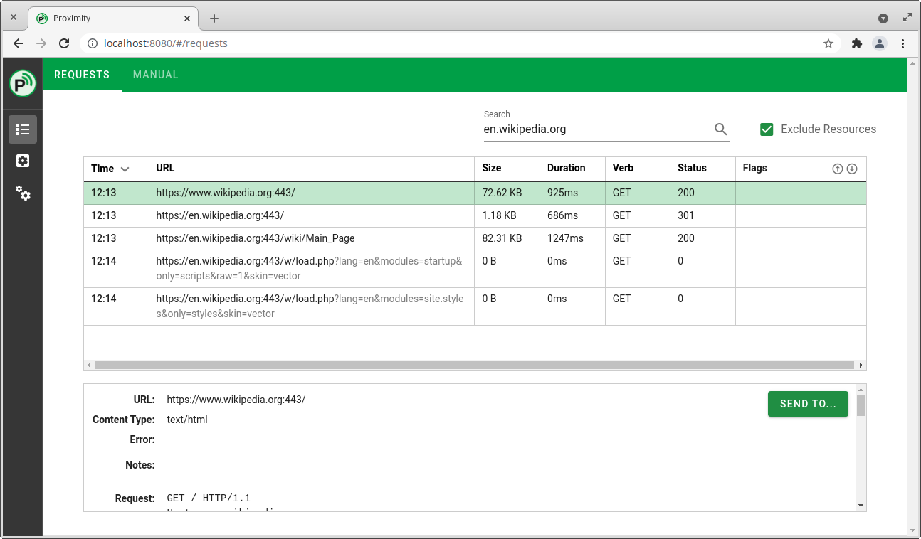The height and width of the screenshot is (539, 921).
Task: Reload the page with the refresh icon
Action: click(x=64, y=43)
